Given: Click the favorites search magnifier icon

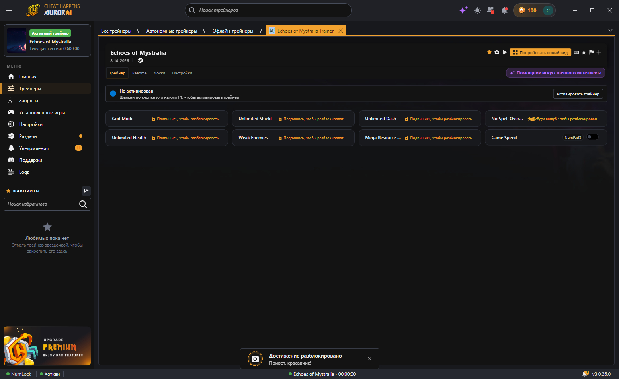Looking at the screenshot, I should tap(83, 204).
